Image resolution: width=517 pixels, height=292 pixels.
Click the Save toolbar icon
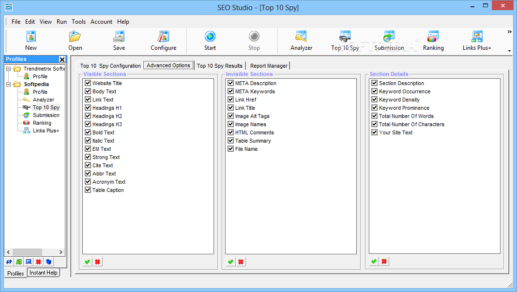pyautogui.click(x=119, y=41)
